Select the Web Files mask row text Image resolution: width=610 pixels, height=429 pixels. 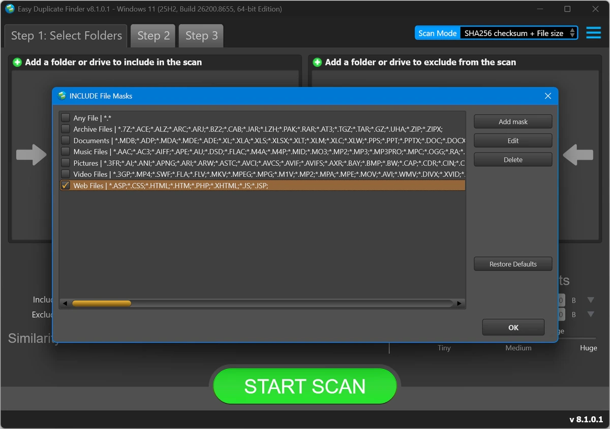pos(171,185)
